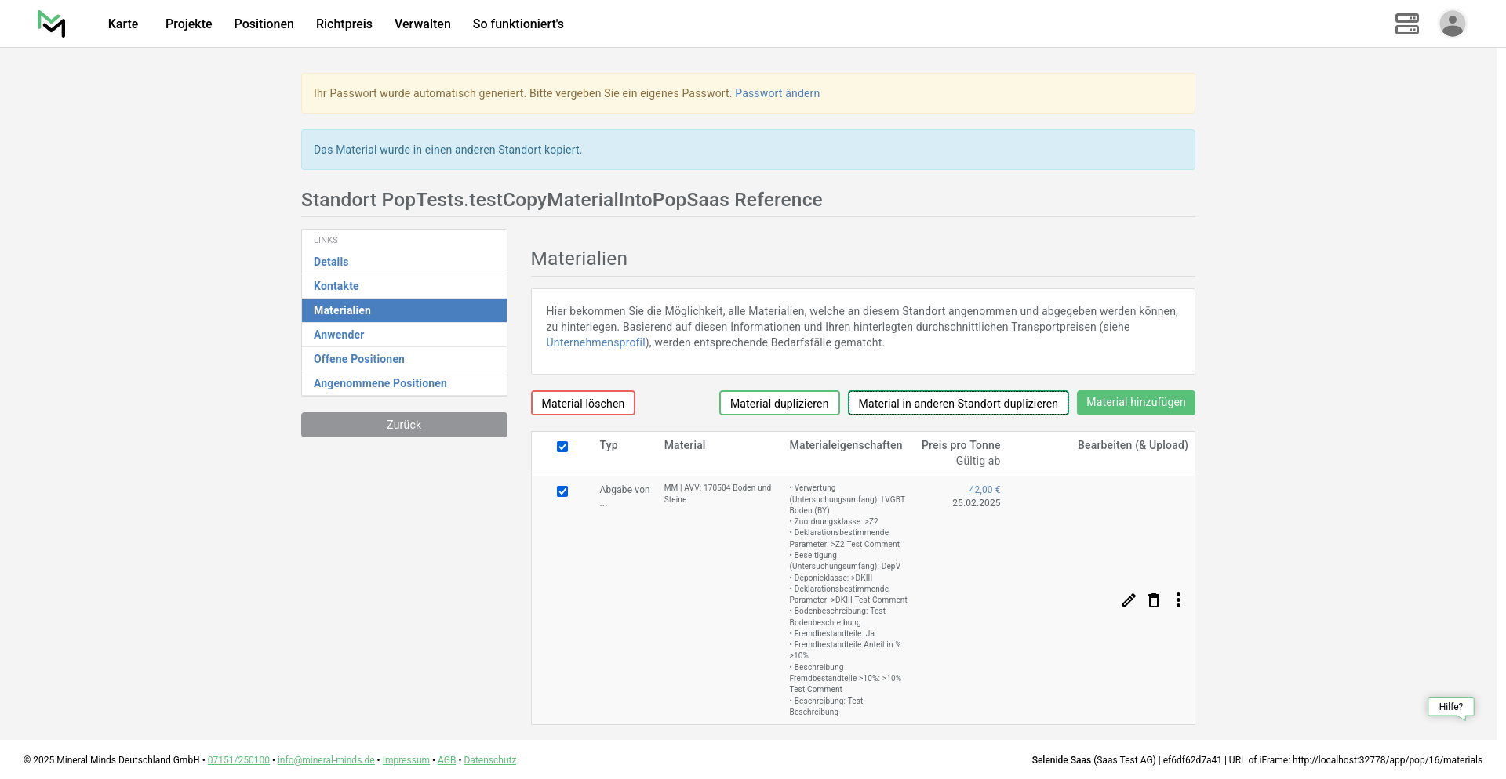Select Kontakte in the sidebar
This screenshot has height=779, width=1506.
click(336, 286)
